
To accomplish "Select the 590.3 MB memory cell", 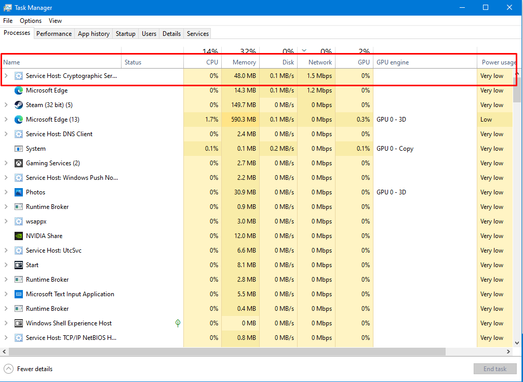I will 240,120.
